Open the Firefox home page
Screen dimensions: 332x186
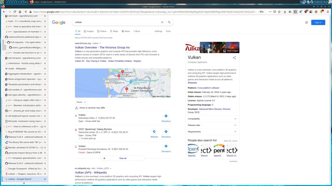(20, 12)
